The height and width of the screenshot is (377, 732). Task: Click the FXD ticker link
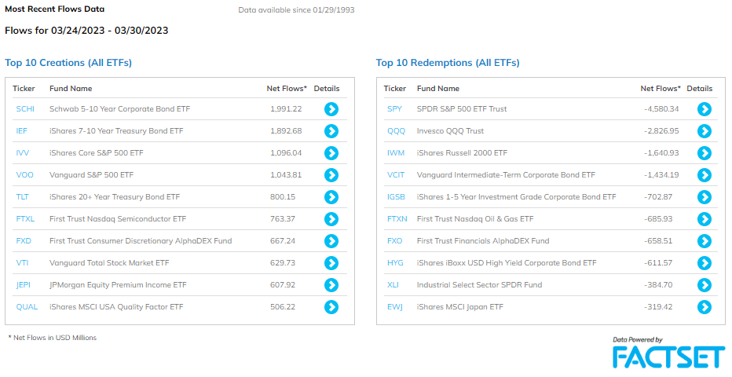pos(24,241)
